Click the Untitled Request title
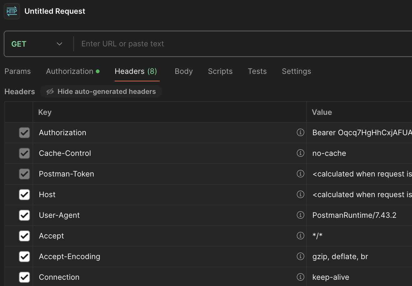Viewport: 412px width, 286px height. click(x=55, y=11)
